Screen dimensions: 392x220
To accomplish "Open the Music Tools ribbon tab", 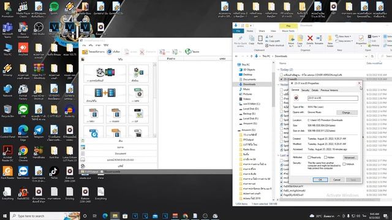I will (x=288, y=31).
